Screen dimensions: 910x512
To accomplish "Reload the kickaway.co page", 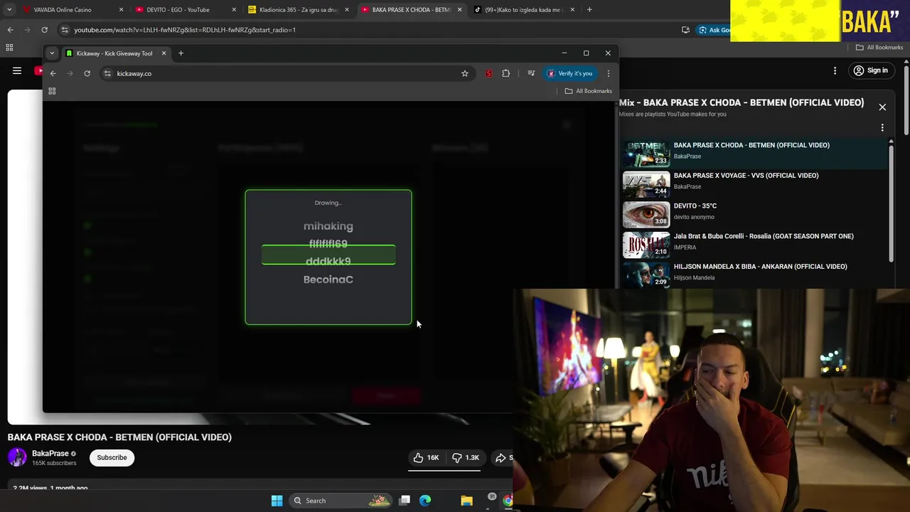I will pyautogui.click(x=87, y=73).
